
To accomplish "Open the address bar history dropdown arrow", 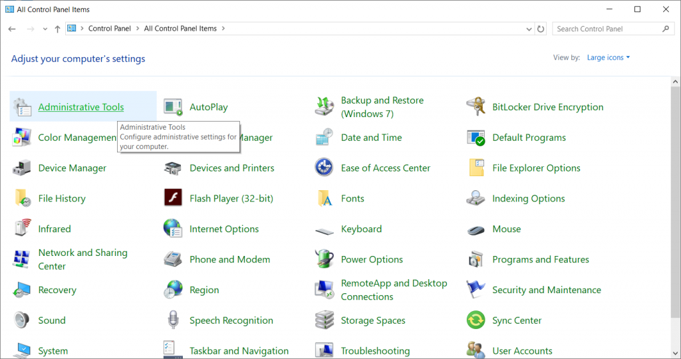I will point(529,29).
